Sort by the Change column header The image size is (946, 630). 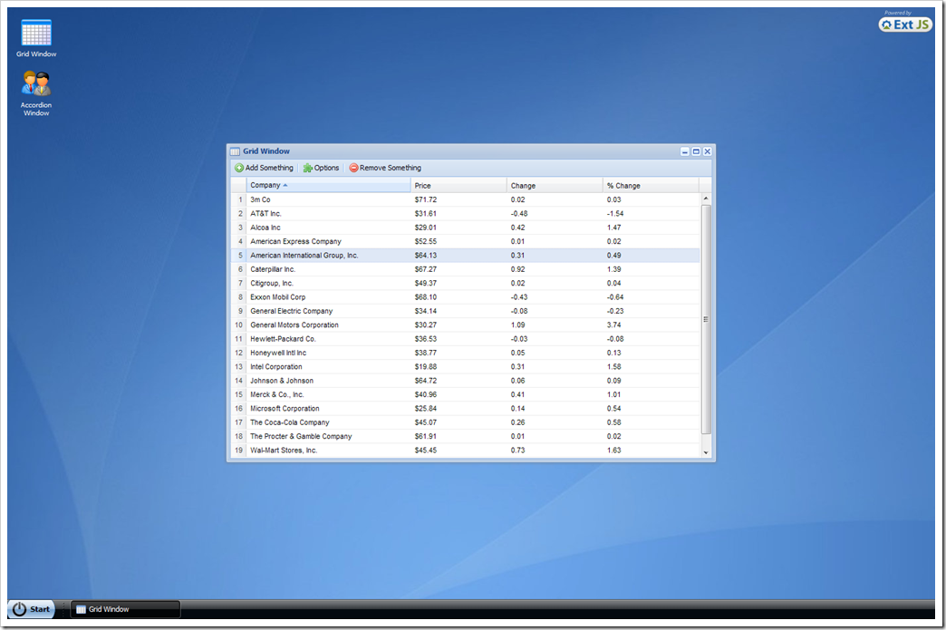pyautogui.click(x=555, y=185)
